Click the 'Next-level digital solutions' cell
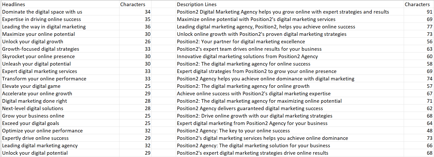This screenshot has width=434, height=157. 60,108
